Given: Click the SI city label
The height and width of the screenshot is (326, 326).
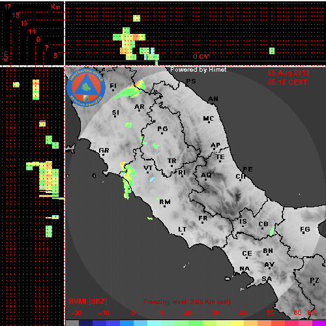Looking at the screenshot, I should tap(115, 113).
